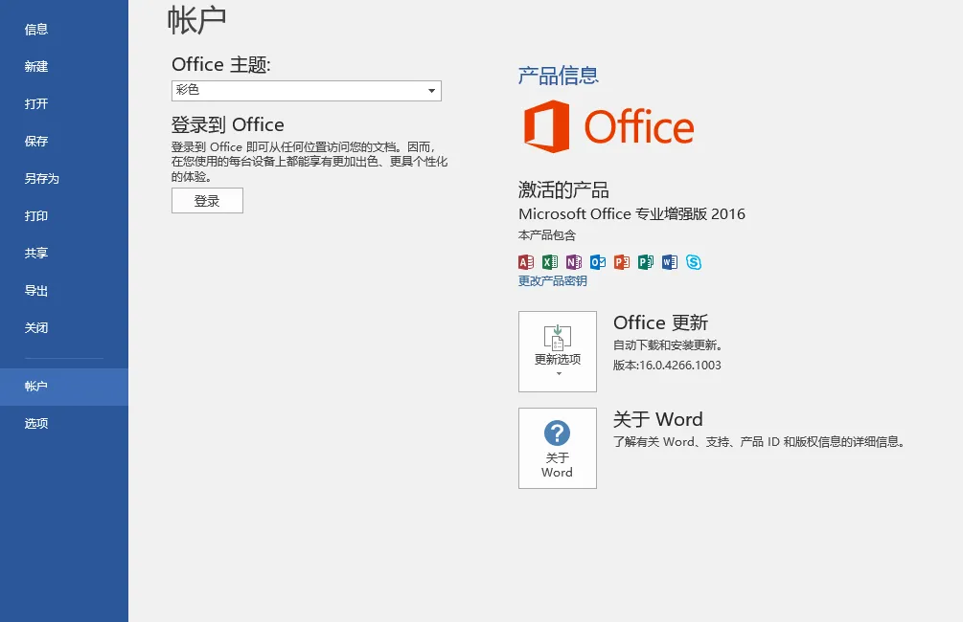Click 保存 in the backstage menu

pyautogui.click(x=64, y=141)
